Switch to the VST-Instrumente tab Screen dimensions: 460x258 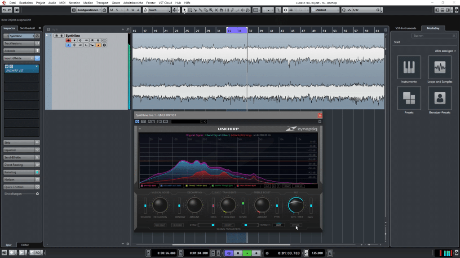[406, 28]
